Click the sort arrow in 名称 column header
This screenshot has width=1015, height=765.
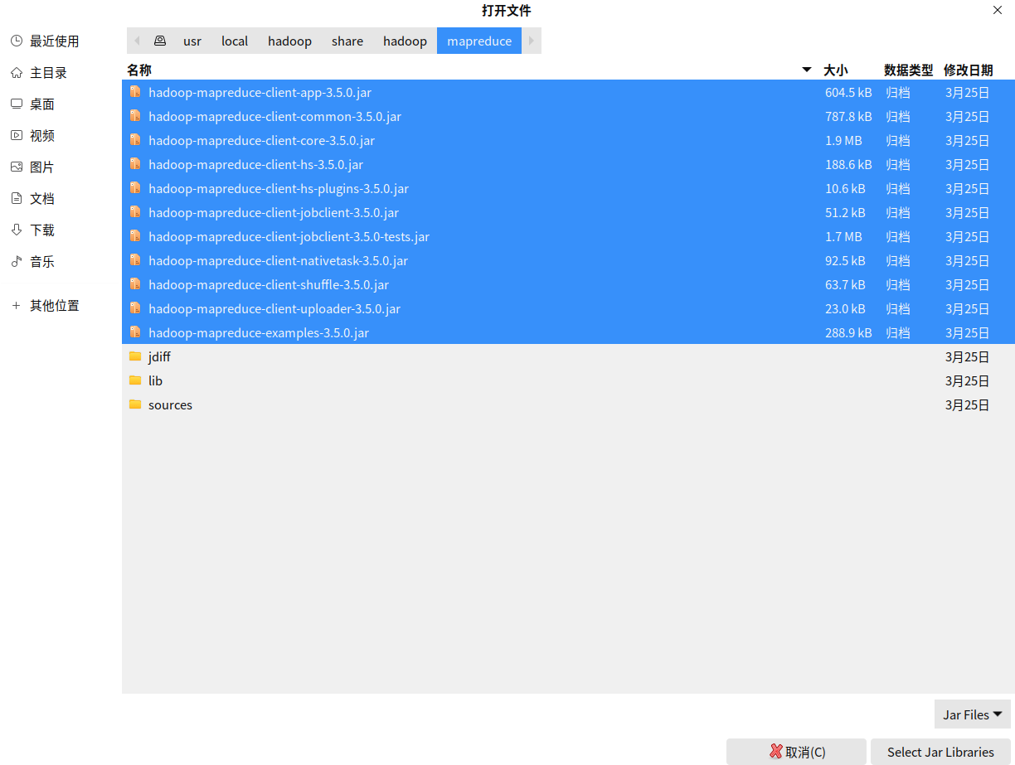[x=807, y=70]
